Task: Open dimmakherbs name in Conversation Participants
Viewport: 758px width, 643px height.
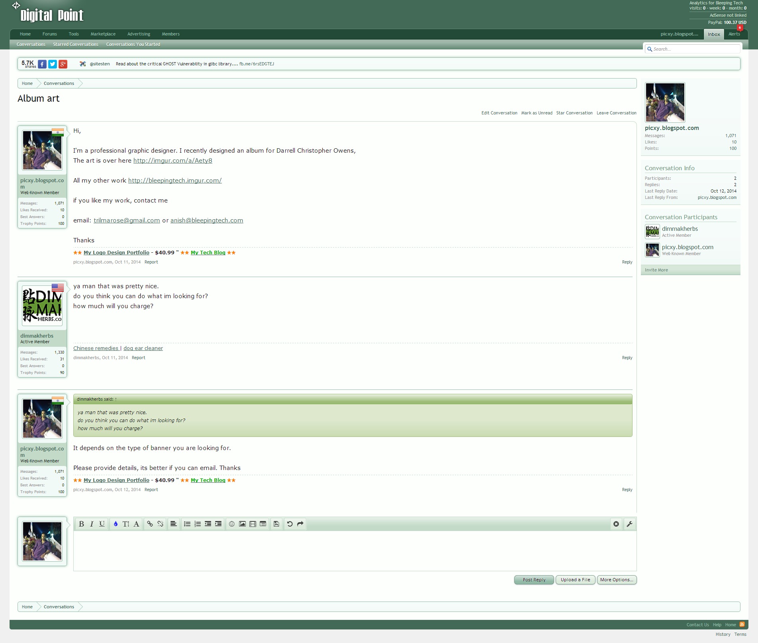Action: click(x=680, y=229)
